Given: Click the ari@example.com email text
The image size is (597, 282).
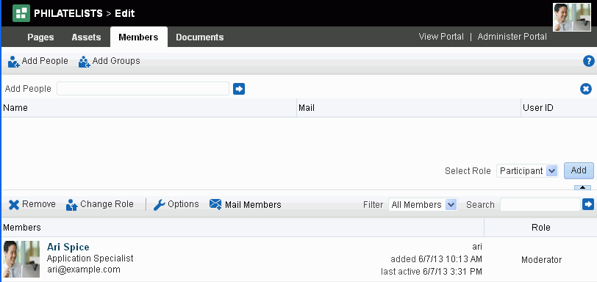Looking at the screenshot, I should (x=83, y=270).
